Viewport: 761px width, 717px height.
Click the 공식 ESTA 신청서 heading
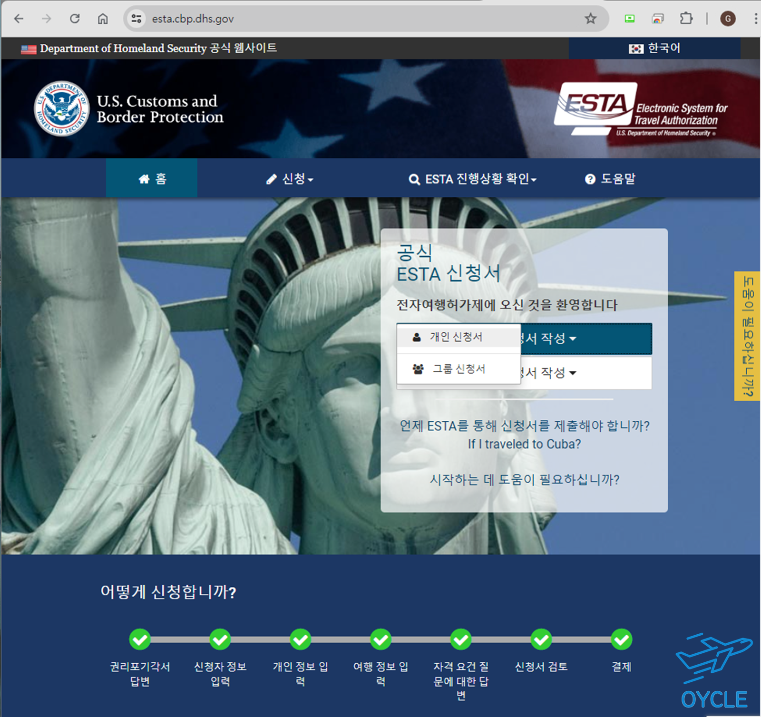(449, 263)
